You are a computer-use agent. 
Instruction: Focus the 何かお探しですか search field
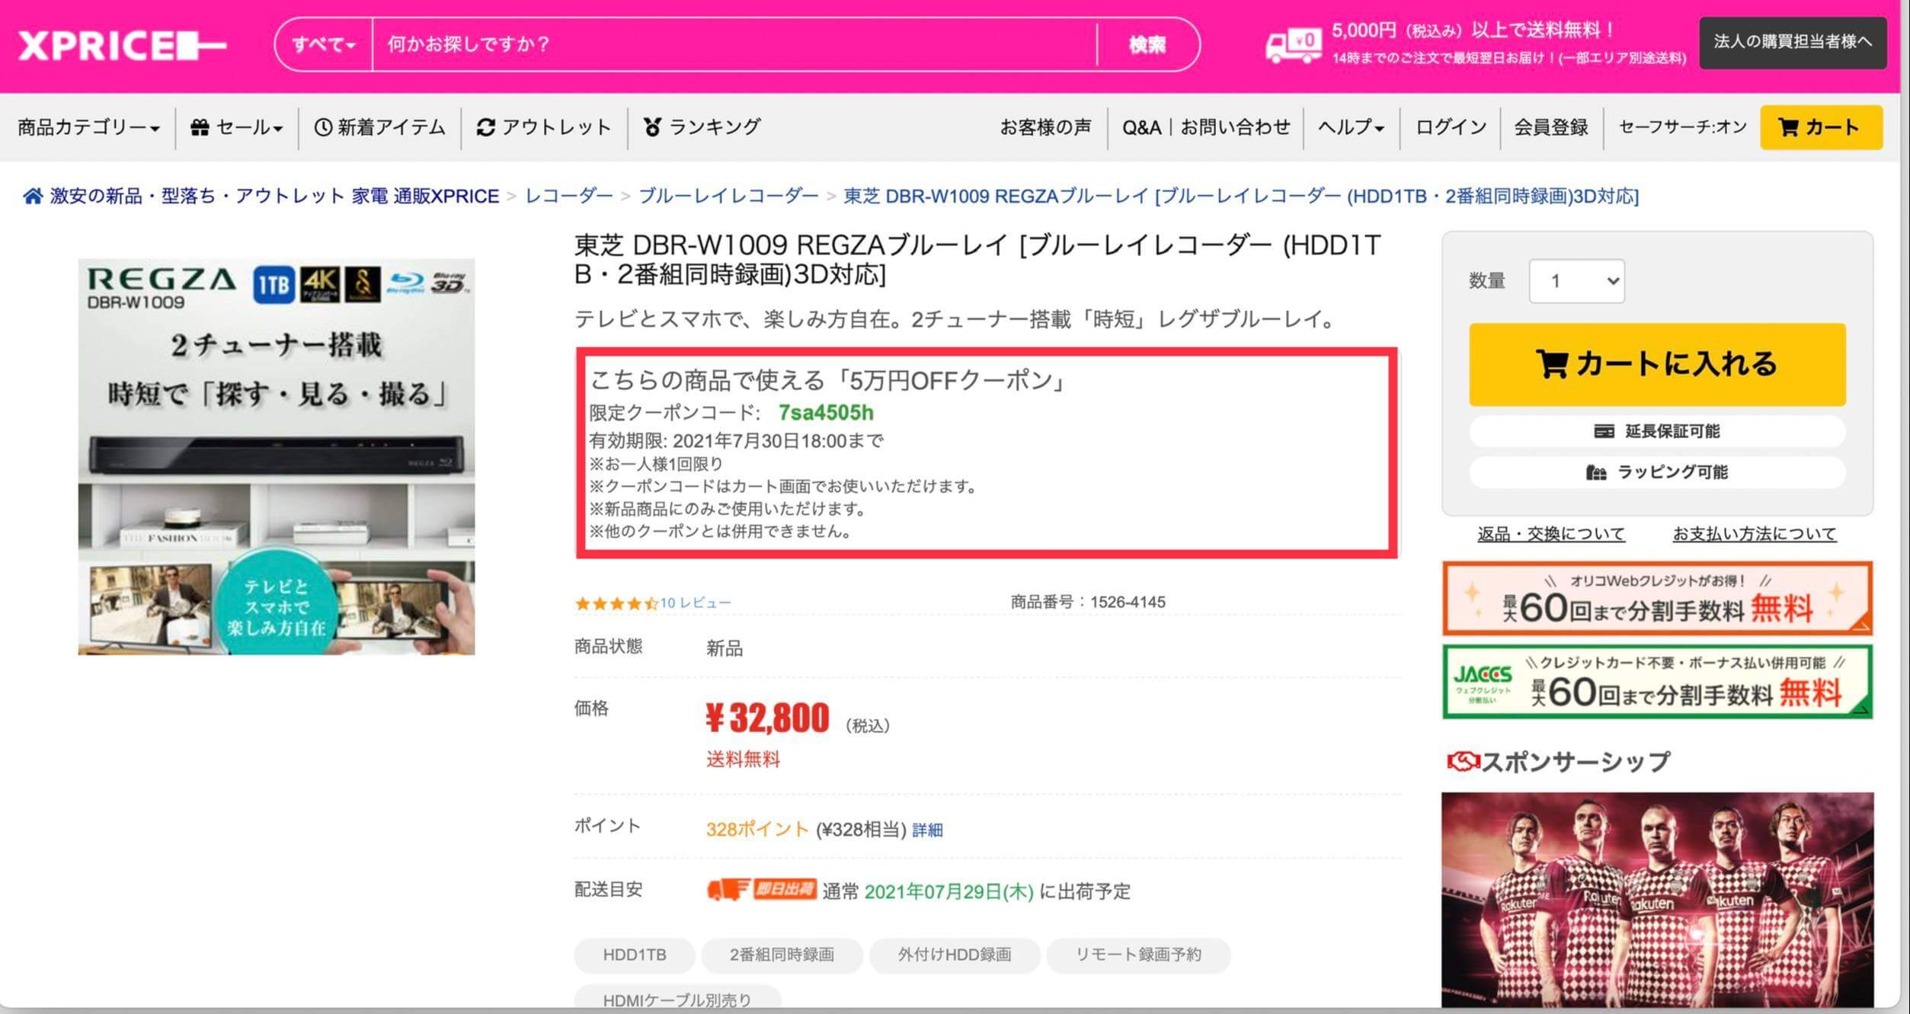[x=734, y=44]
